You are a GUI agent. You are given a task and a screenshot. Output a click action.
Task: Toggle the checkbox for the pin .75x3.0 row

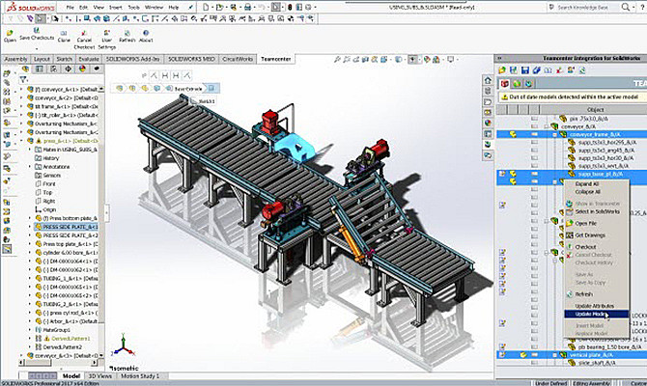tap(534, 119)
